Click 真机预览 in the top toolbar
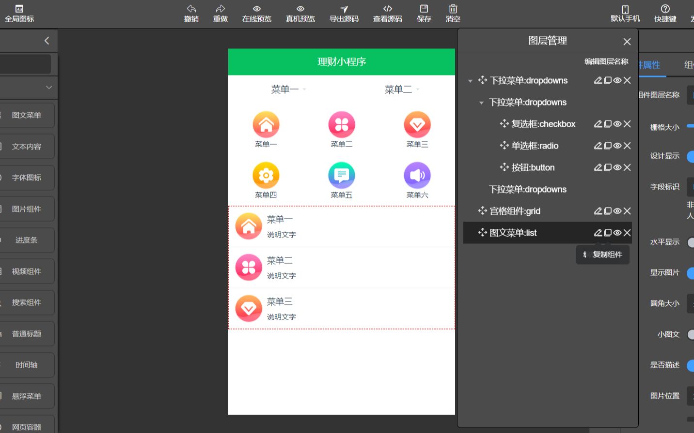 click(x=300, y=14)
